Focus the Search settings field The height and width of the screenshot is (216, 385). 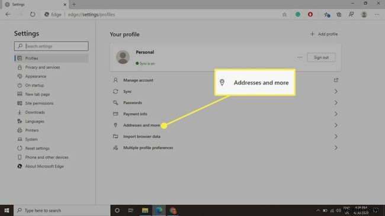click(x=51, y=46)
